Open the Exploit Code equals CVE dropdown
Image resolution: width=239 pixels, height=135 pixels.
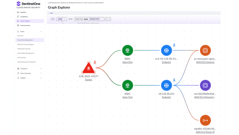[102, 19]
